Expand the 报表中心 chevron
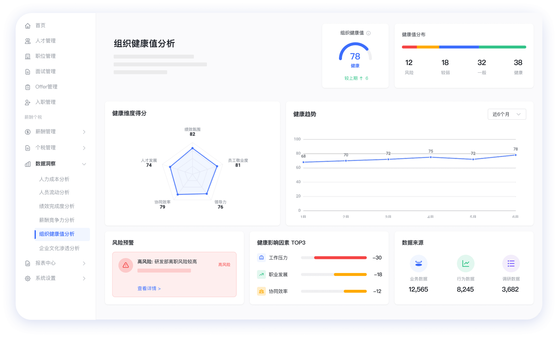 tap(84, 263)
